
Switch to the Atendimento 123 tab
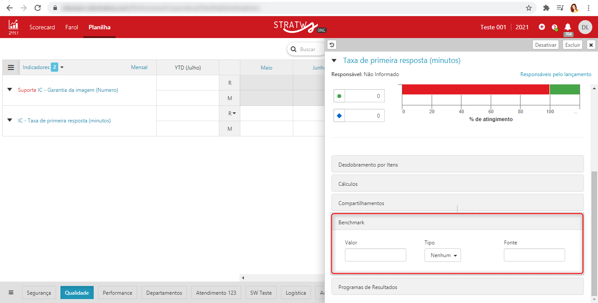click(x=216, y=293)
